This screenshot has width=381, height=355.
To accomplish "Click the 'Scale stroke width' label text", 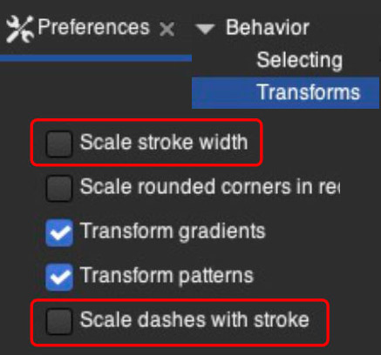I will pyautogui.click(x=164, y=142).
